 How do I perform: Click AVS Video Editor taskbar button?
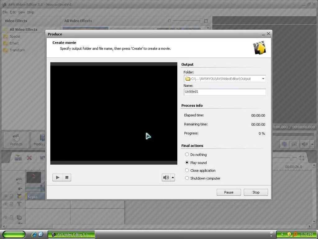pyautogui.click(x=71, y=235)
